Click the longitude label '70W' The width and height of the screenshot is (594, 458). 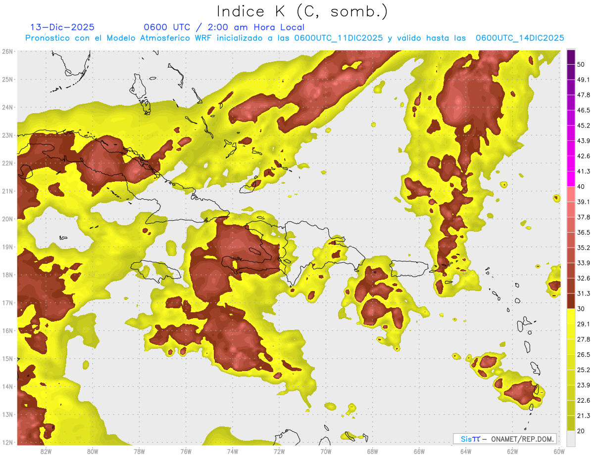click(x=326, y=451)
